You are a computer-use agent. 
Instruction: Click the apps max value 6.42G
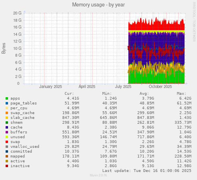point(185,98)
